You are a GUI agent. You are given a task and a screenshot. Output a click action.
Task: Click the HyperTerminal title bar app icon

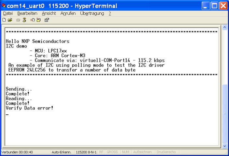click(4, 6)
